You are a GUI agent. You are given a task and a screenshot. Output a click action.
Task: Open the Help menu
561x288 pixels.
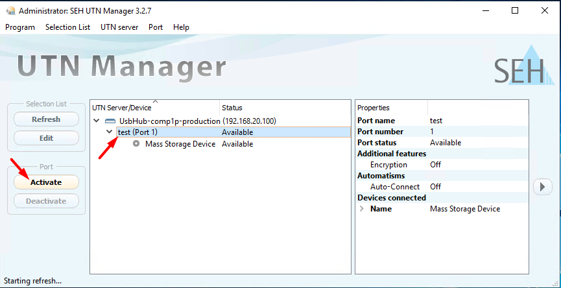tap(181, 27)
